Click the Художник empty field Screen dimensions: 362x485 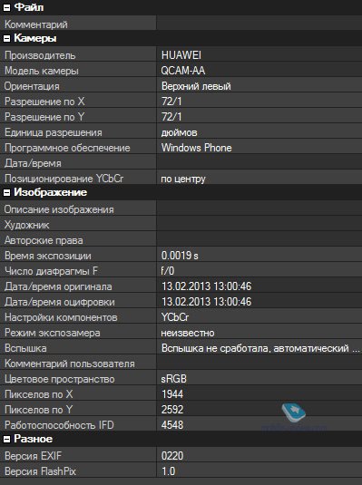[259, 223]
